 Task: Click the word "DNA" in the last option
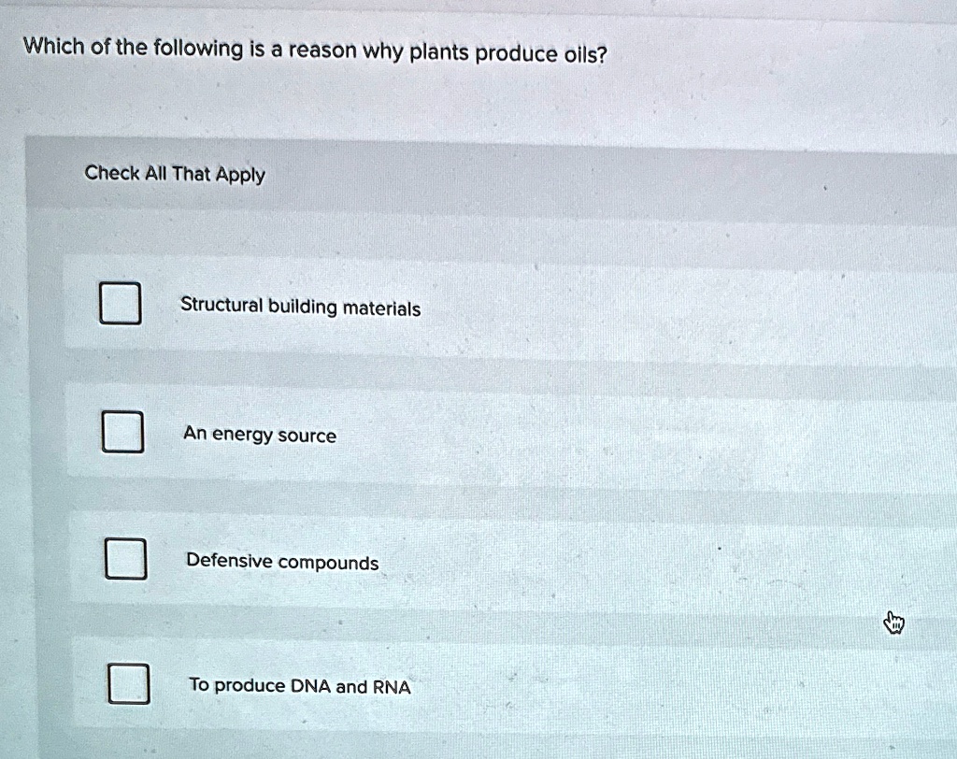tap(310, 686)
